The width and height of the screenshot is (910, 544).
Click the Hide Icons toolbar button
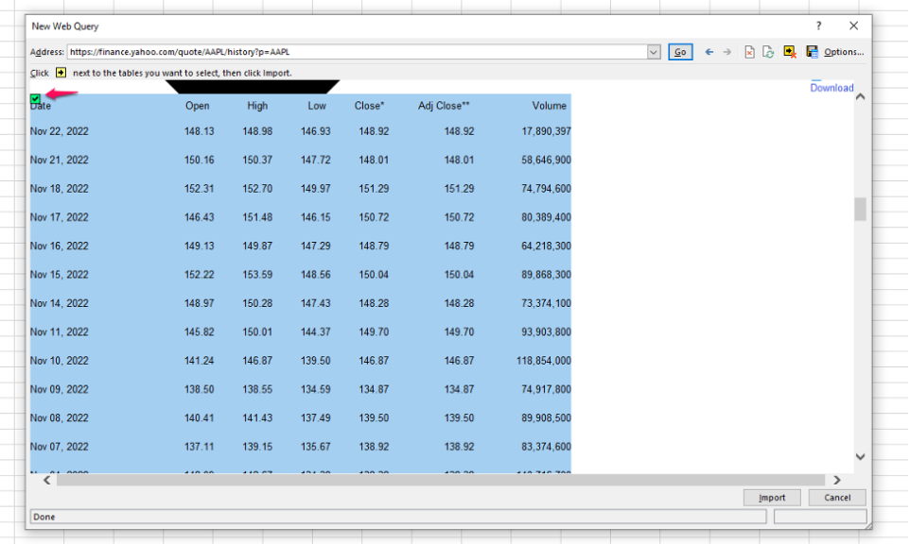pos(790,52)
